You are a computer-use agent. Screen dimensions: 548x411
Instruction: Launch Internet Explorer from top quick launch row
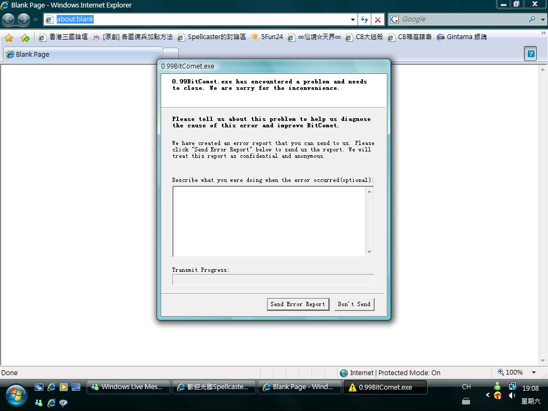pyautogui.click(x=51, y=387)
